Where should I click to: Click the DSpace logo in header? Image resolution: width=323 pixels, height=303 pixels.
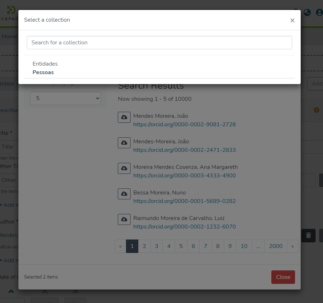(x=9, y=13)
